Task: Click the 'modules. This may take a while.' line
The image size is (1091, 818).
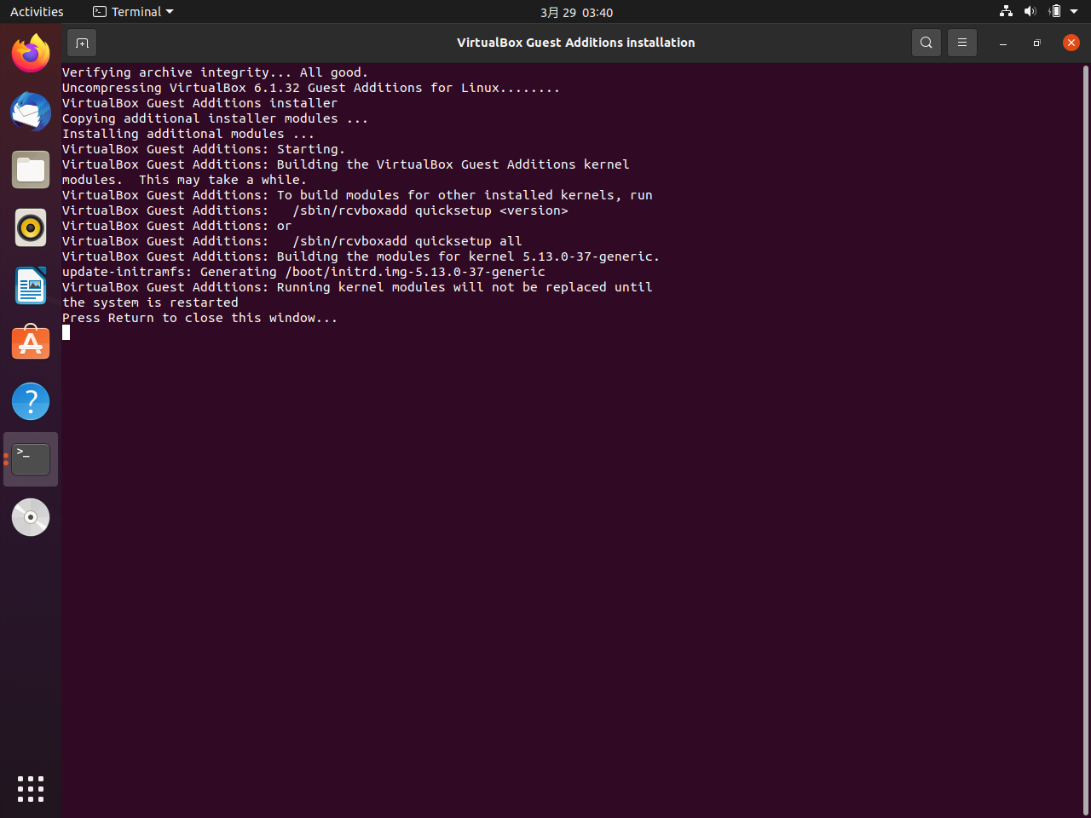Action: point(184,180)
